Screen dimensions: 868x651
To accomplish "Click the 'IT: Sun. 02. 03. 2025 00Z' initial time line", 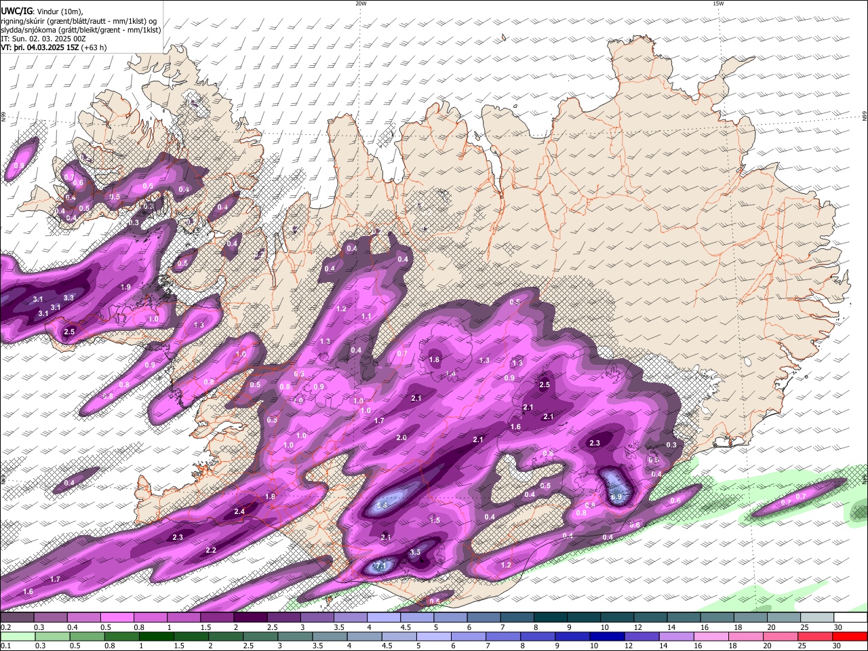I will click(x=43, y=39).
